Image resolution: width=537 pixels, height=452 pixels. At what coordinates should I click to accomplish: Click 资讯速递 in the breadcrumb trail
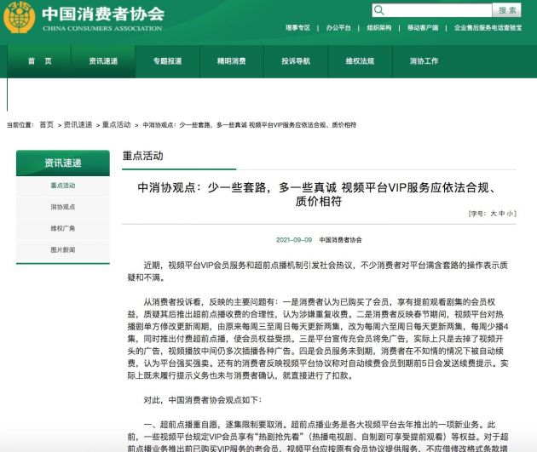click(78, 125)
